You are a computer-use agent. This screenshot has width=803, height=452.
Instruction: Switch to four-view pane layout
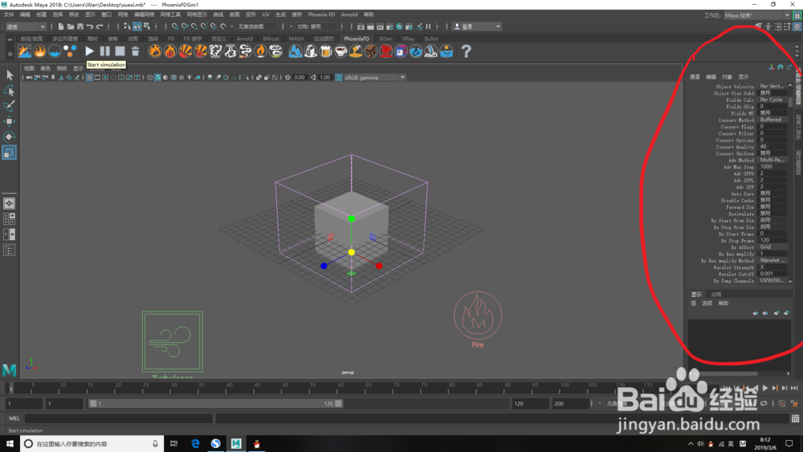coord(9,219)
